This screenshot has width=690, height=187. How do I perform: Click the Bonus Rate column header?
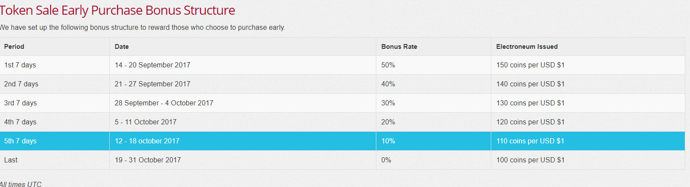pyautogui.click(x=433, y=47)
